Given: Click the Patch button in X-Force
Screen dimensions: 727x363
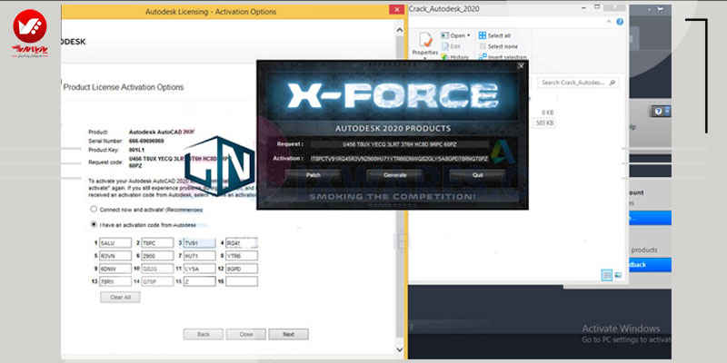Looking at the screenshot, I should [x=314, y=175].
